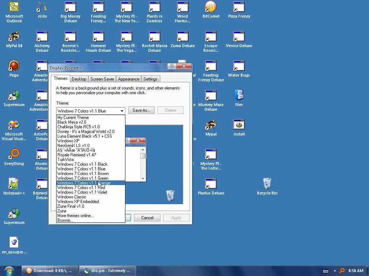
Task: Choose Windows 7 Colors v1.1 Green
Action: click(x=90, y=178)
